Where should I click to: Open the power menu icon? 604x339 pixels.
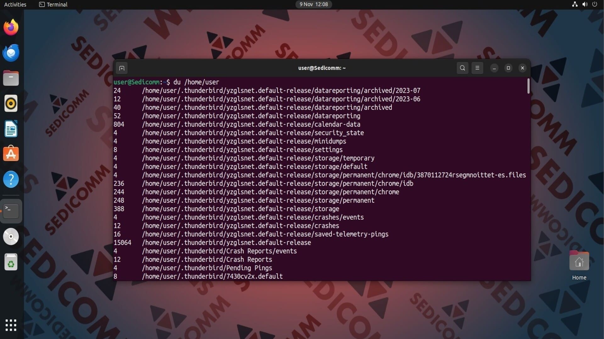click(x=595, y=4)
